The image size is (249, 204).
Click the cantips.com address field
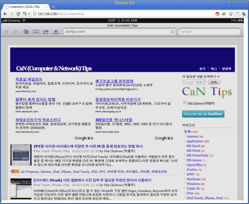coord(120,32)
